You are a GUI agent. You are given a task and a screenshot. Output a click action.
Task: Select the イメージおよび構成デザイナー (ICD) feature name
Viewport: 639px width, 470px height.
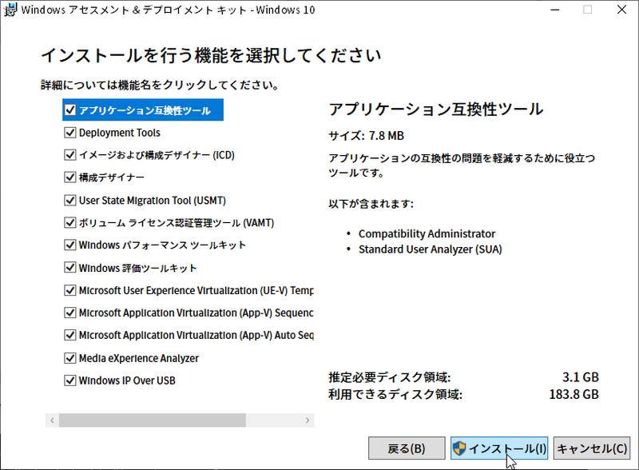tap(157, 155)
